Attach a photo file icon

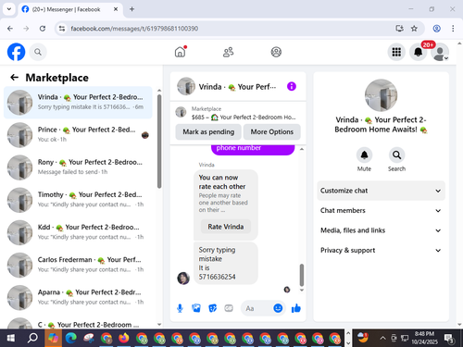click(196, 308)
